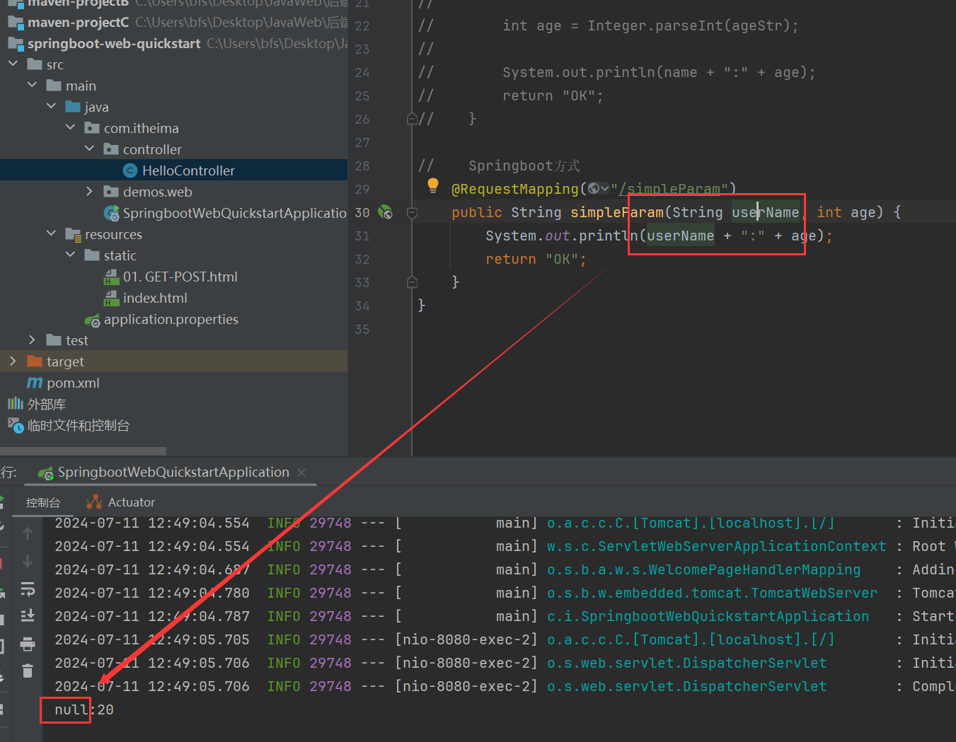Switch to the 控制台 console tab
The width and height of the screenshot is (956, 742).
pos(43,502)
